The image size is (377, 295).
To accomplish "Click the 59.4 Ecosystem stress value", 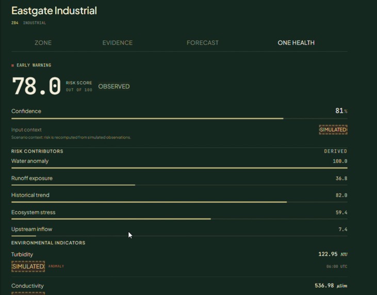I will 341,213.
